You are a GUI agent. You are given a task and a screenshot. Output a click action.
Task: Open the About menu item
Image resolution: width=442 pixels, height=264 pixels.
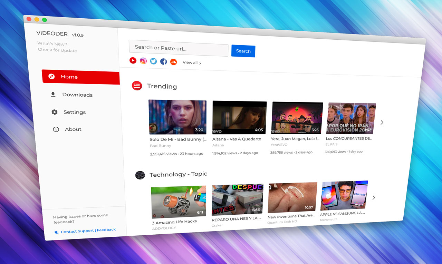73,129
